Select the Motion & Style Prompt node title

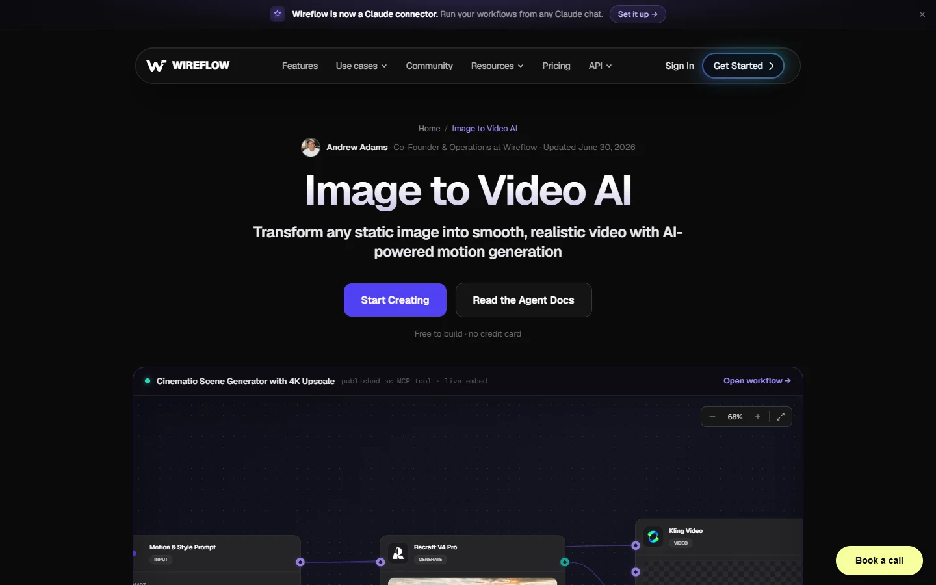[183, 547]
